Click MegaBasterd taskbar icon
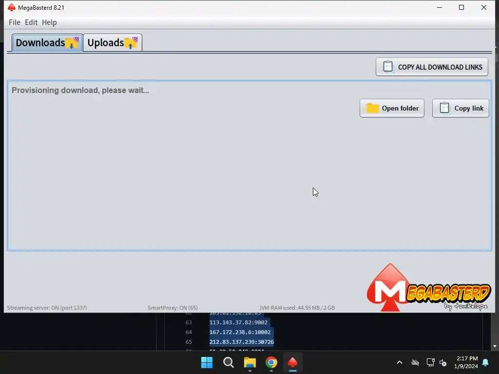This screenshot has height=374, width=499. point(292,362)
